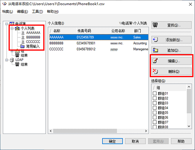Open the 简易输入 folder icon
The height and width of the screenshot is (150, 195).
(x=22, y=46)
